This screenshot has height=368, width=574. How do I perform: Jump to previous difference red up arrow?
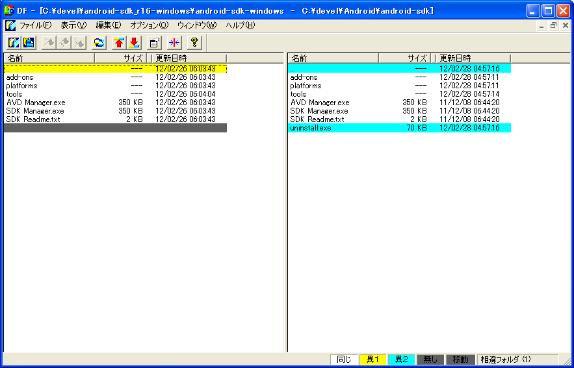[119, 43]
